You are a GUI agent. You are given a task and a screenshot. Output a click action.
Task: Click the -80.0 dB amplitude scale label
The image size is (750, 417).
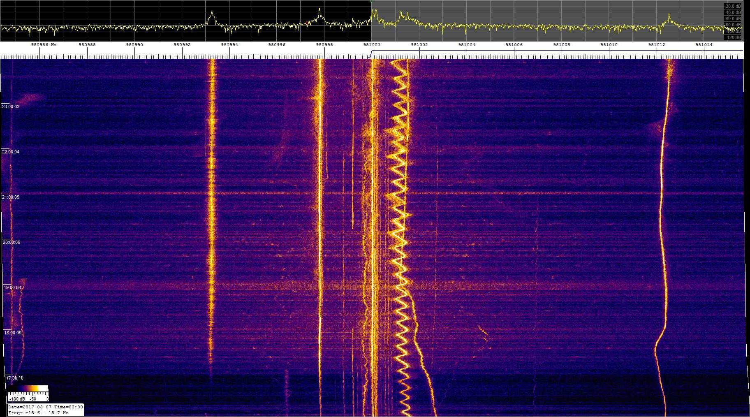733,25
